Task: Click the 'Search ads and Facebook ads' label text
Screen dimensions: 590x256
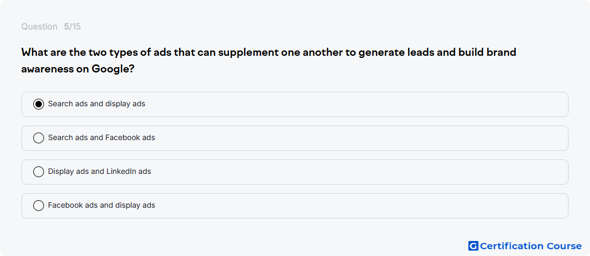Action: point(101,138)
